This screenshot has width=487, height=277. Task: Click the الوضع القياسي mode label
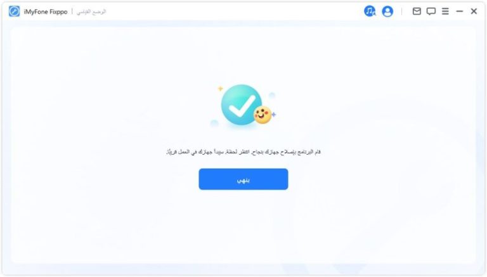91,11
